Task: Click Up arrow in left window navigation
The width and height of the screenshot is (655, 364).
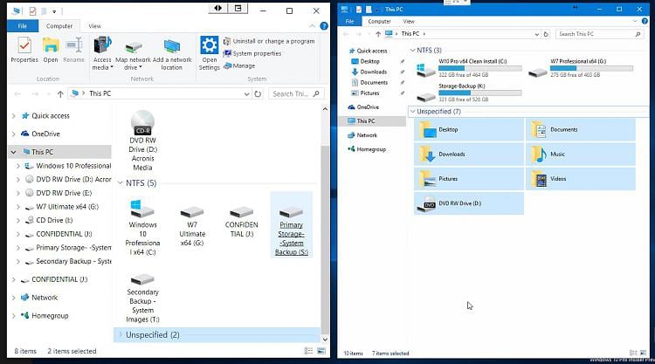Action: tap(60, 94)
